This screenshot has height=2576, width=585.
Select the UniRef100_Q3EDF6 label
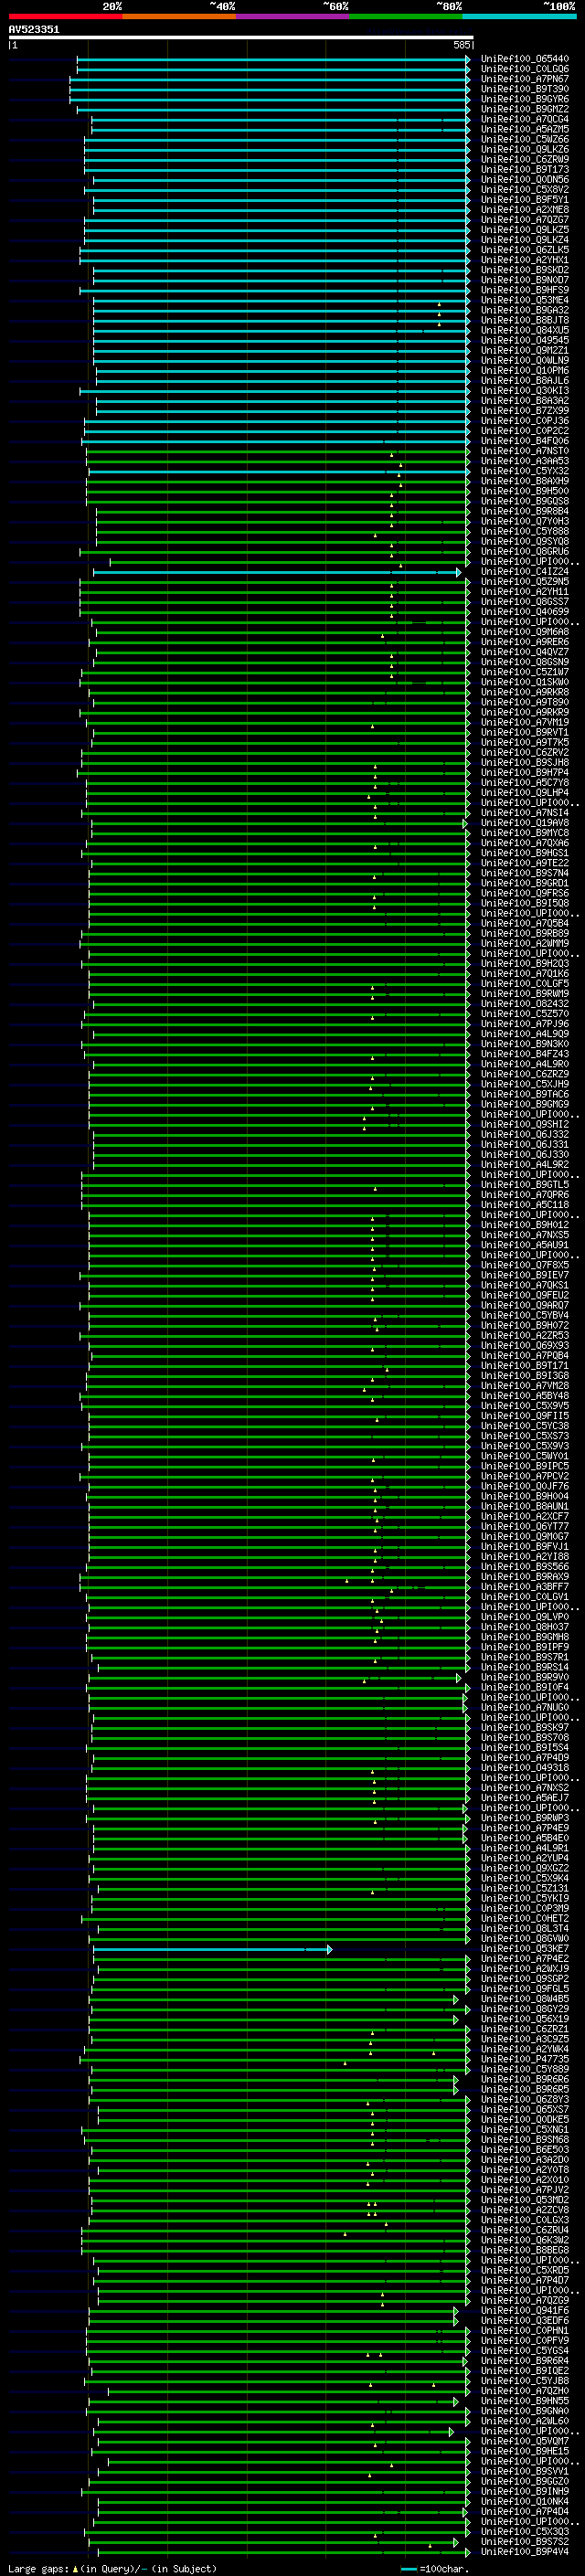pos(525,2321)
